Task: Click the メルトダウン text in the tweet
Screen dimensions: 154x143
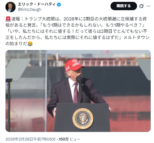Action: (x=136, y=37)
